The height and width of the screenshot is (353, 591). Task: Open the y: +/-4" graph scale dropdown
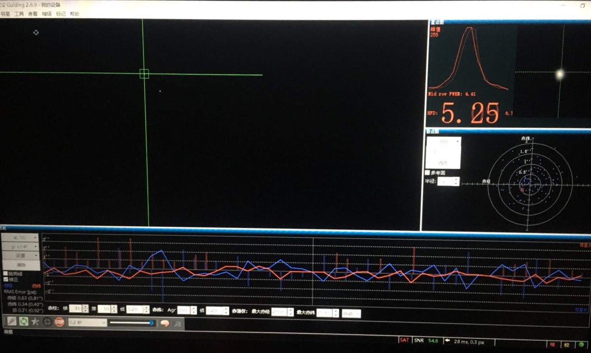[20, 247]
